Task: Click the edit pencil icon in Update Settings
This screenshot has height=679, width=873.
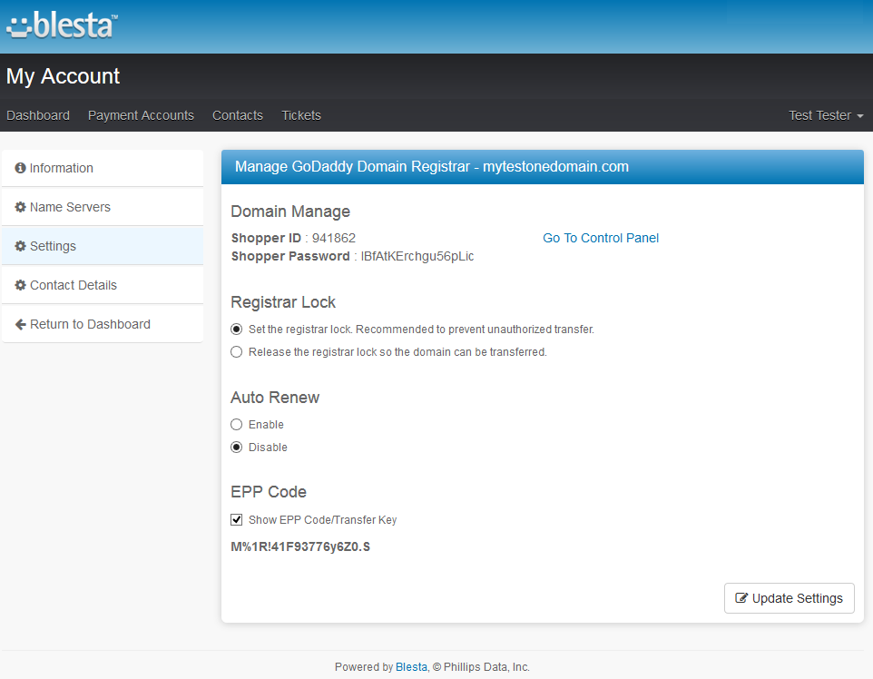Action: click(741, 597)
